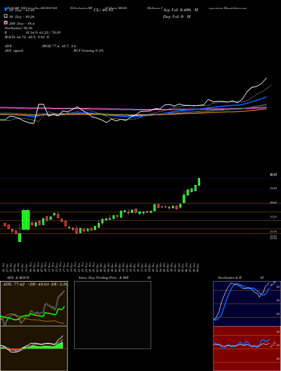Viewport: 281px width, 371px height.
Task: Open the Stochastics chart panel with blue line
Action: tap(247, 304)
